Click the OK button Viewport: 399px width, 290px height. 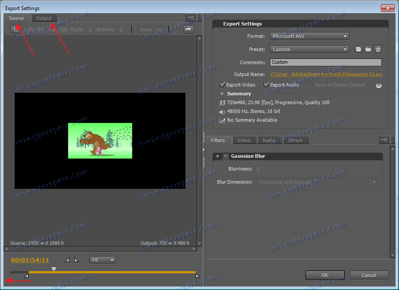(325, 275)
